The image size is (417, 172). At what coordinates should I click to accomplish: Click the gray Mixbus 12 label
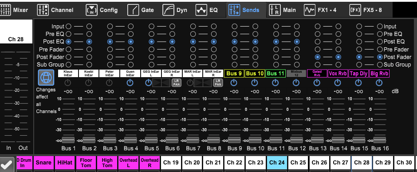296,74
